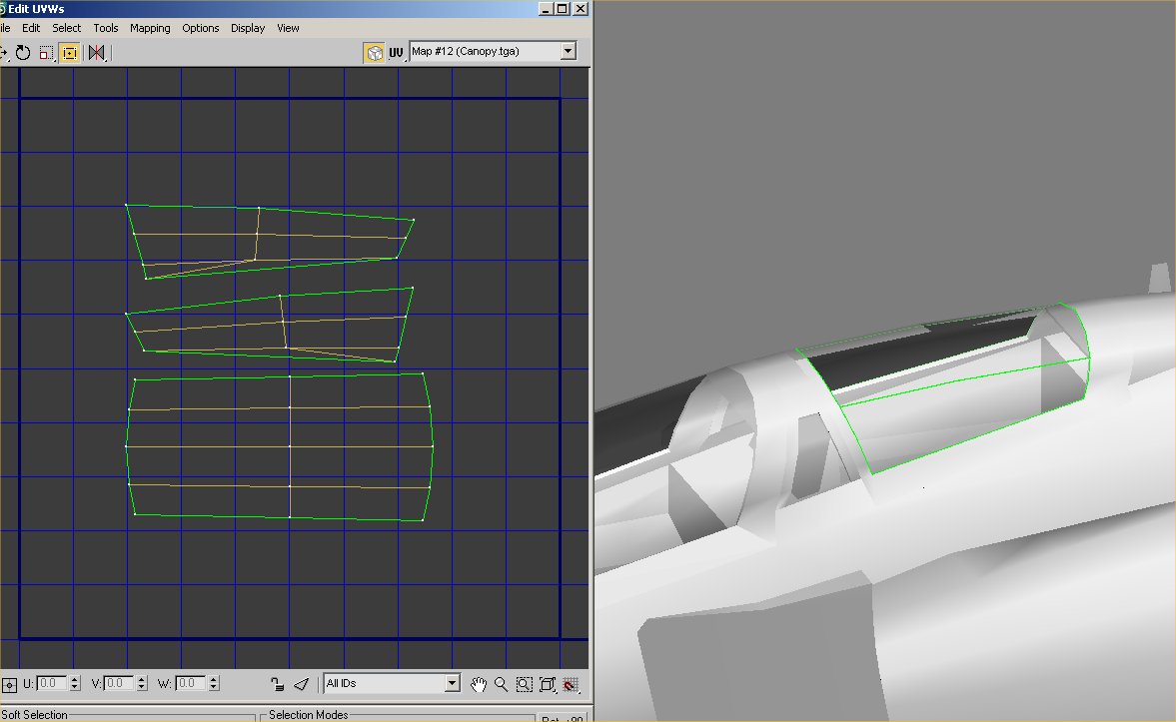
Task: Select the Pan hand tool
Action: (479, 684)
